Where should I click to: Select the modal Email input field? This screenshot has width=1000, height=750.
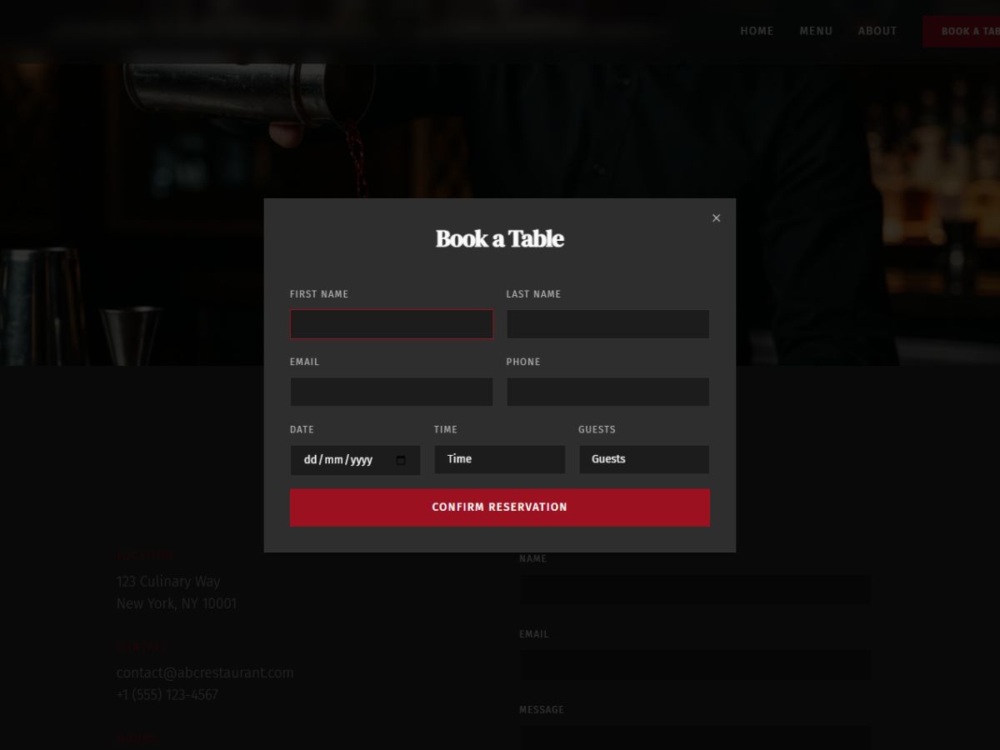click(x=392, y=392)
